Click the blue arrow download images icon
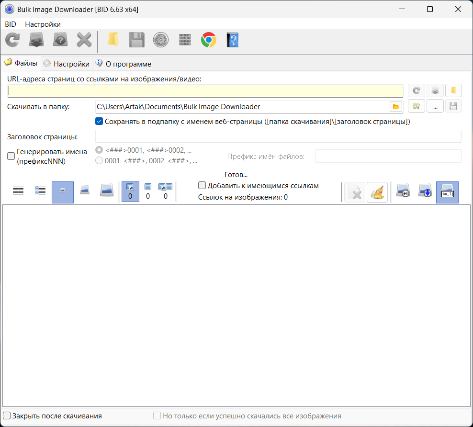Image resolution: width=473 pixels, height=427 pixels. click(x=425, y=191)
